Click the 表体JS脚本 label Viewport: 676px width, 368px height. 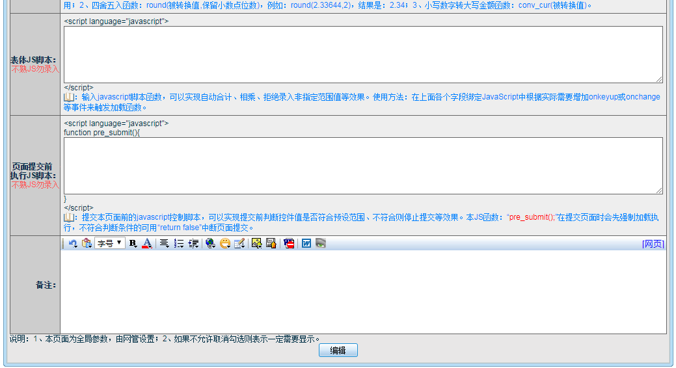(33, 60)
